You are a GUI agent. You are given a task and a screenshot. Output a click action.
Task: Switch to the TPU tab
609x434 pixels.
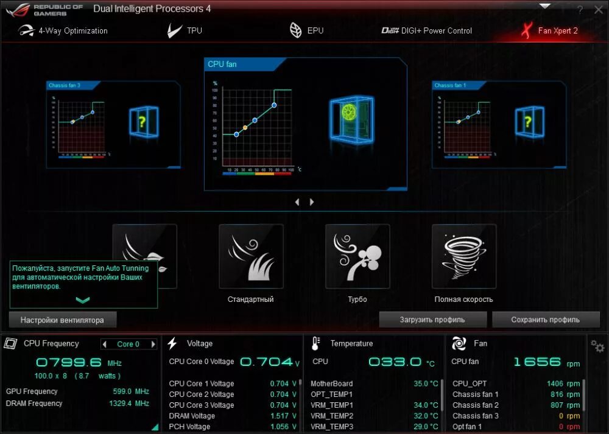185,30
